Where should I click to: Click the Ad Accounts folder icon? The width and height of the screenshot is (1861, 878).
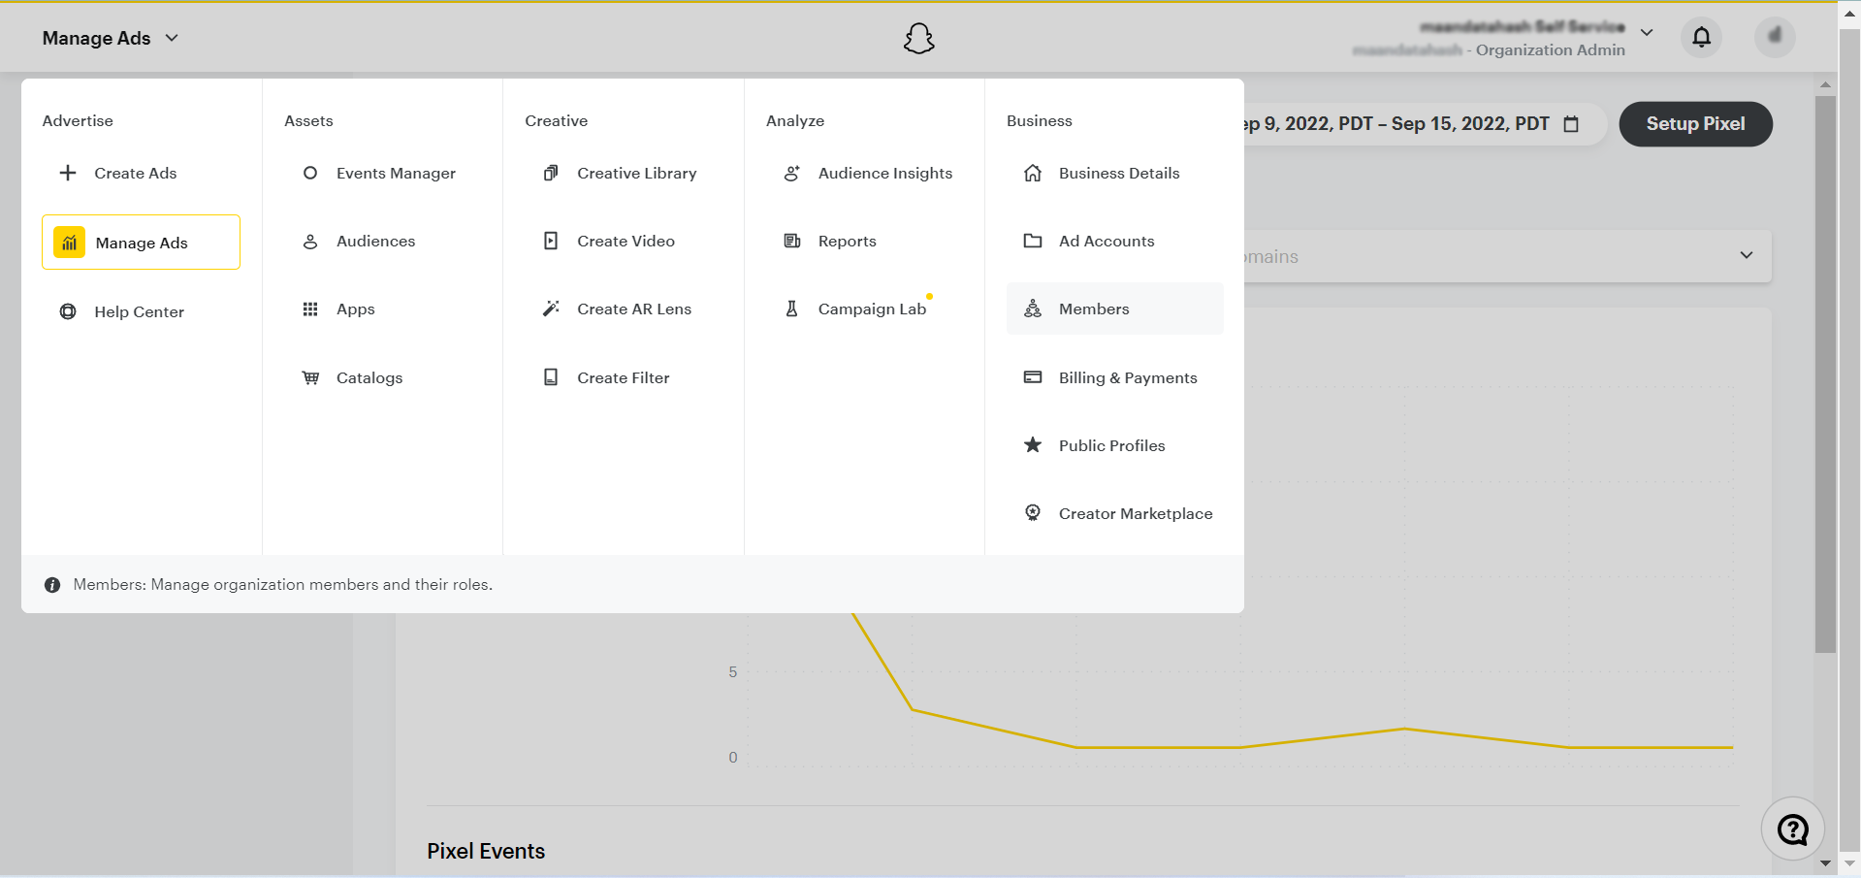[1033, 241]
